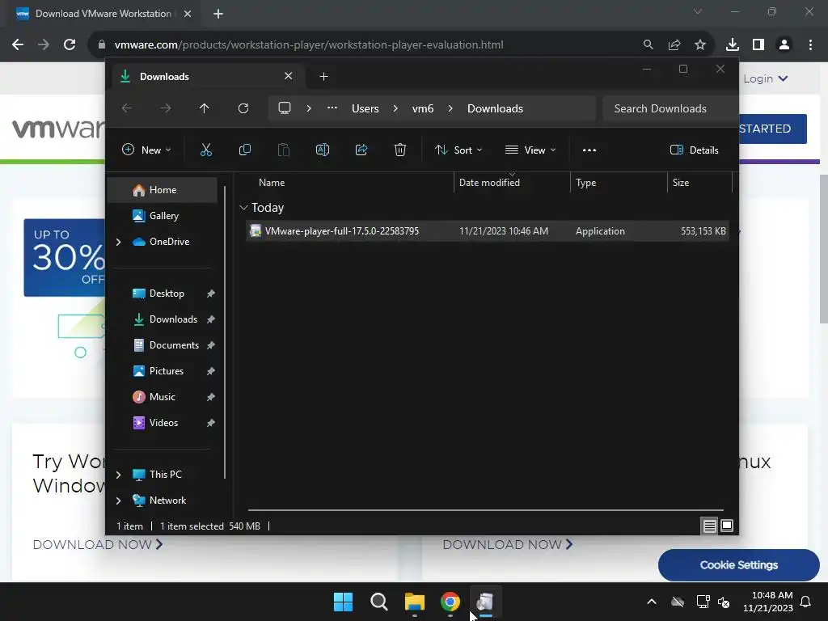Switch to details list view in status bar
The height and width of the screenshot is (621, 828).
[709, 526]
